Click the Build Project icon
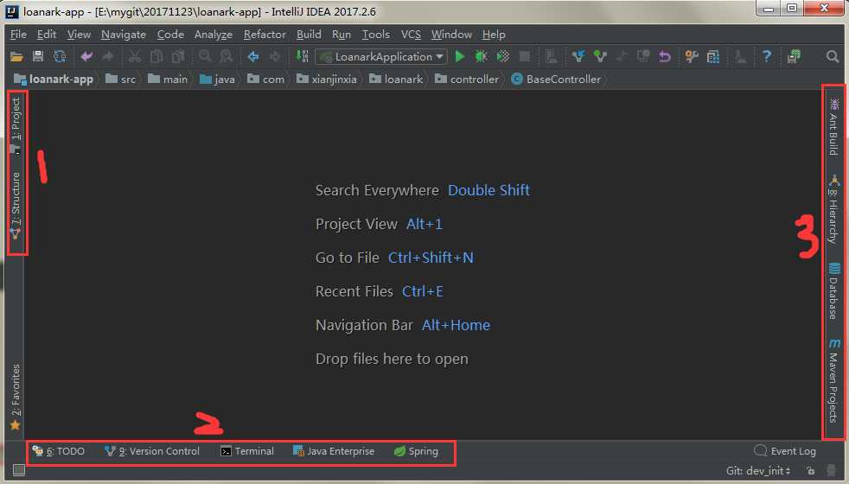This screenshot has height=484, width=849. [302, 56]
